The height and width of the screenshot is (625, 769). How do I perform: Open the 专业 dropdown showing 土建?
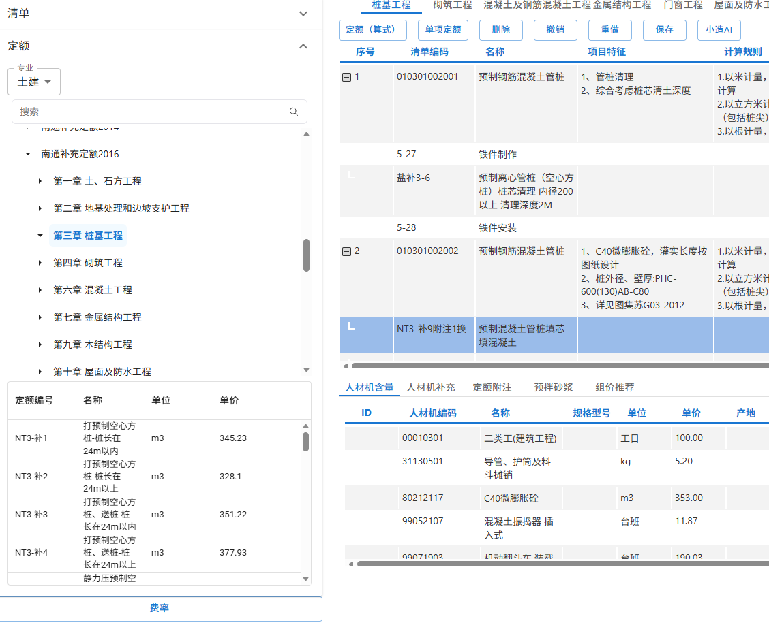(x=33, y=81)
